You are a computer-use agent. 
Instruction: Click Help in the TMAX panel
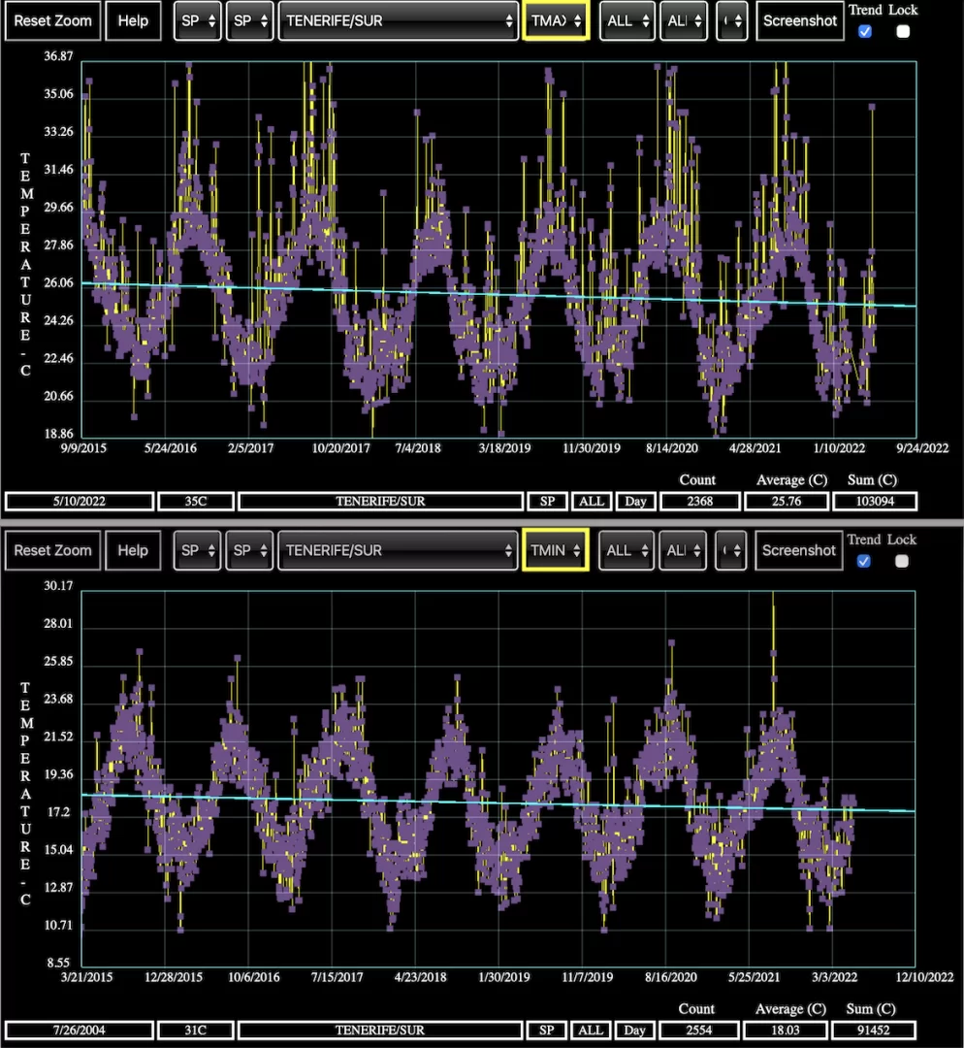(133, 20)
